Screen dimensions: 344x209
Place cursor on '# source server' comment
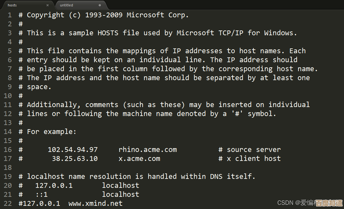pos(250,150)
